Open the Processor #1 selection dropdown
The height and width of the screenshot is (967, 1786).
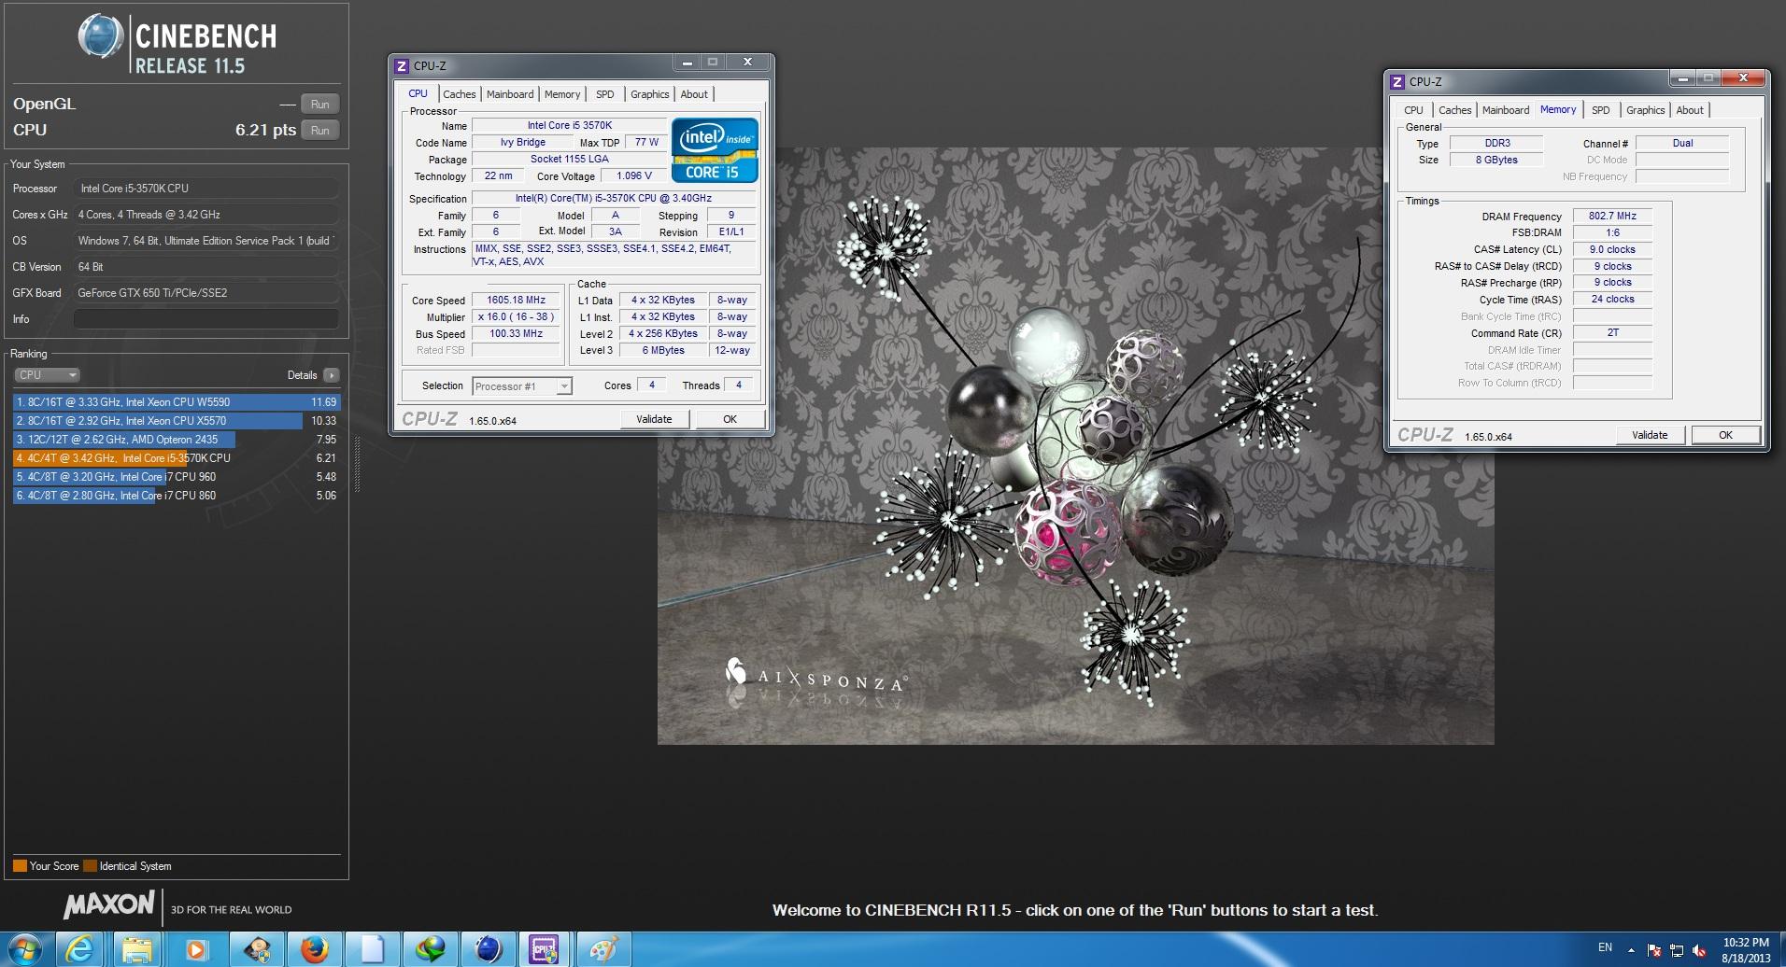click(x=521, y=386)
